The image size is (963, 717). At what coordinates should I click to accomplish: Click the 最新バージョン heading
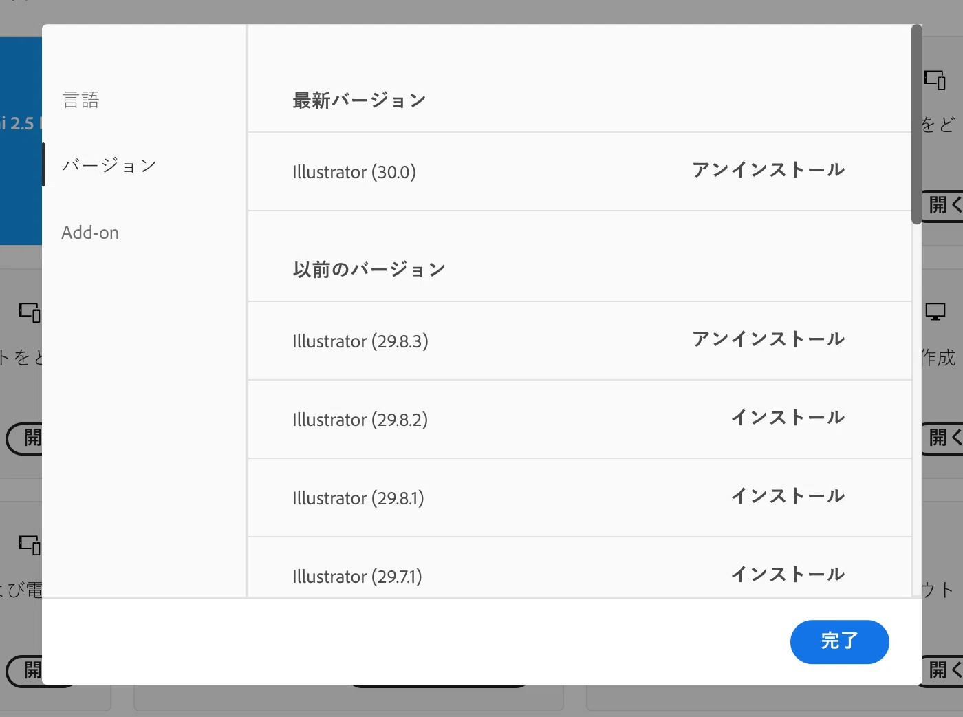point(359,100)
